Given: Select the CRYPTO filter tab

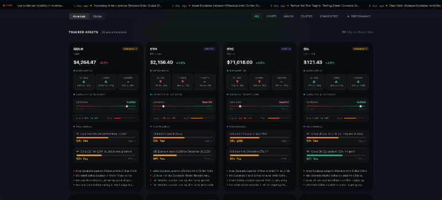Looking at the screenshot, I should pos(271,17).
